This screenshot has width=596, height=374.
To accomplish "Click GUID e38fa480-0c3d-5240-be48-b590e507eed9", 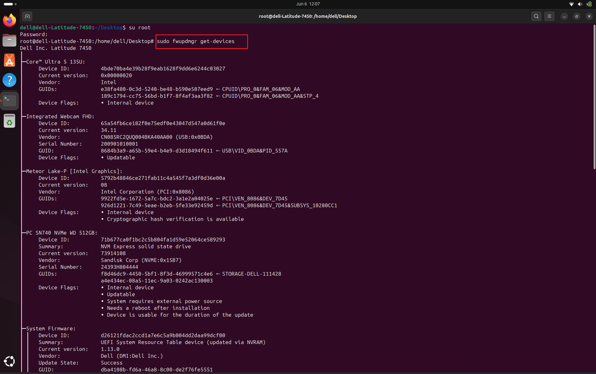I will coord(157,89).
